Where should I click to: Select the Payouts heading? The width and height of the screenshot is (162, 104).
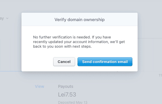(x=66, y=86)
